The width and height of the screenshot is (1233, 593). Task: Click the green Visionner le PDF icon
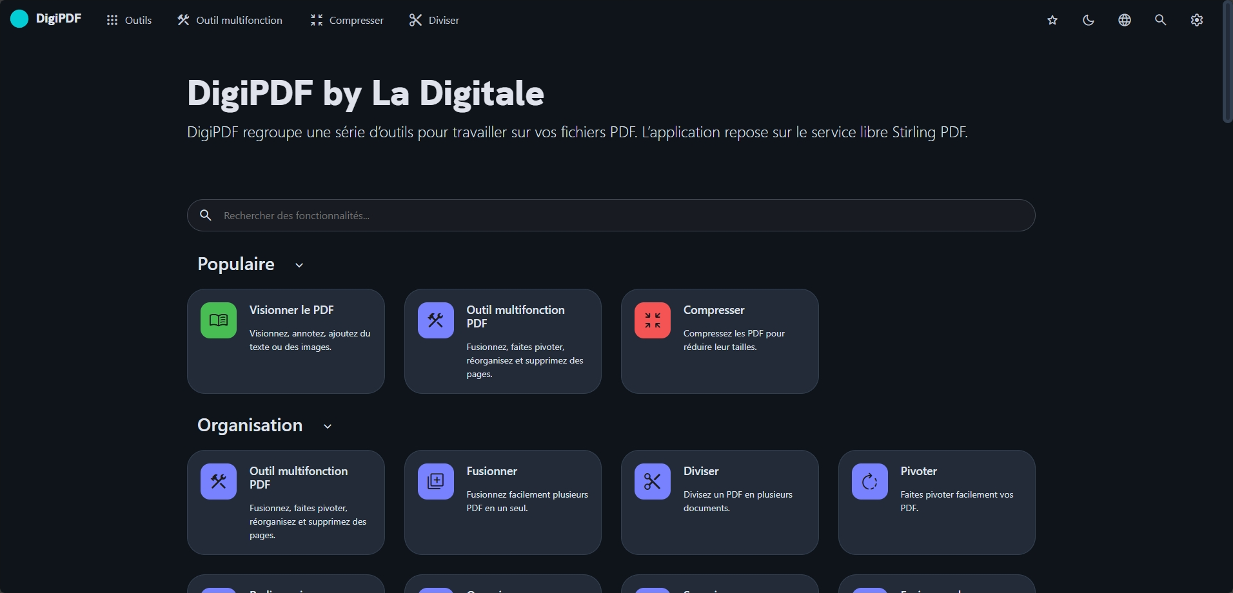click(219, 320)
